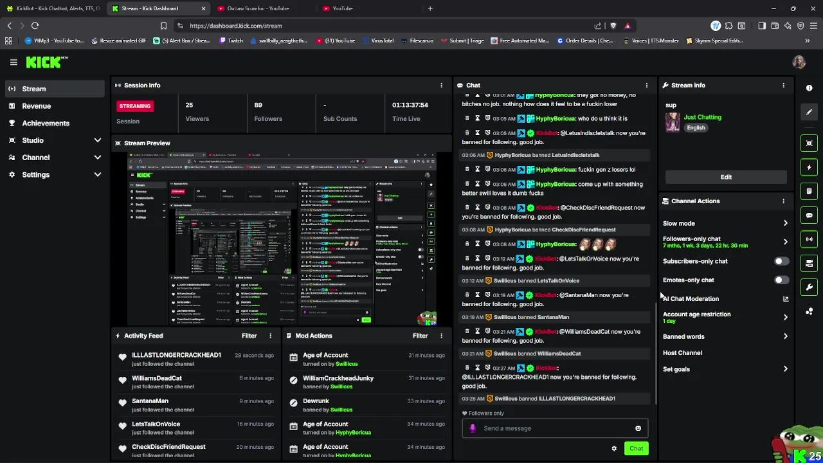Open the Twitch bookmark in bookmarks bar
This screenshot has width=823, height=463.
(x=231, y=41)
